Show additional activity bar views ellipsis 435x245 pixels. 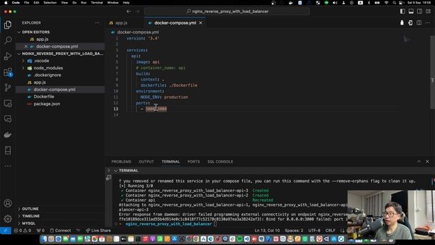coord(7,166)
